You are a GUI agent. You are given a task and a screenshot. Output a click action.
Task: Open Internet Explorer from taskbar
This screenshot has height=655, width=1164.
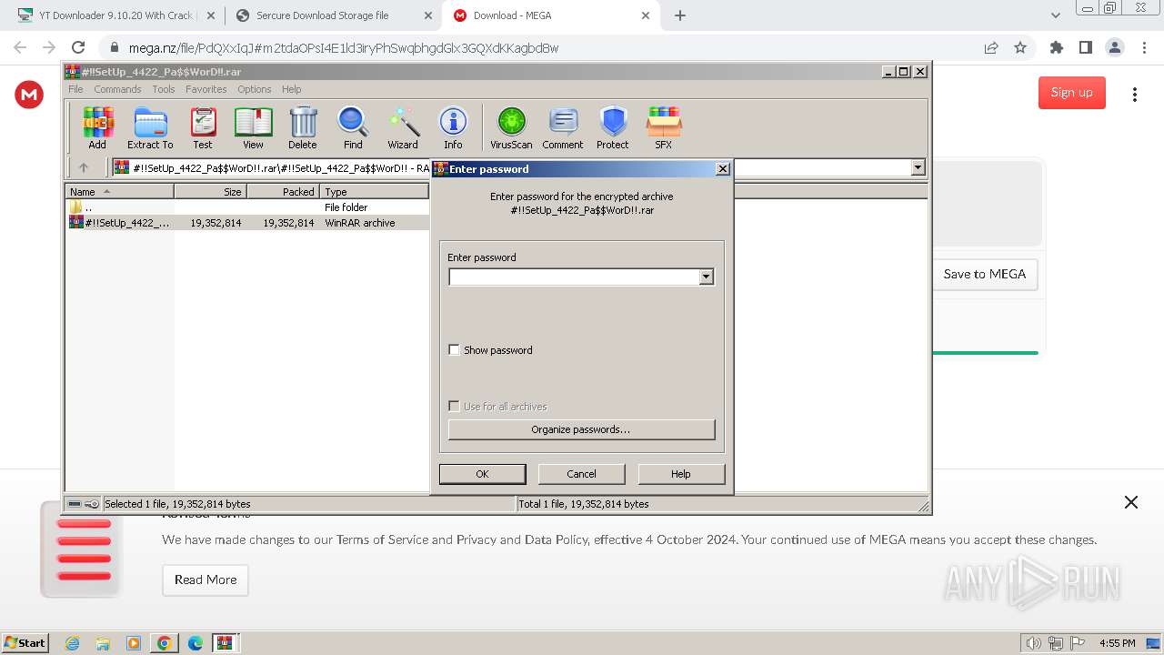72,643
